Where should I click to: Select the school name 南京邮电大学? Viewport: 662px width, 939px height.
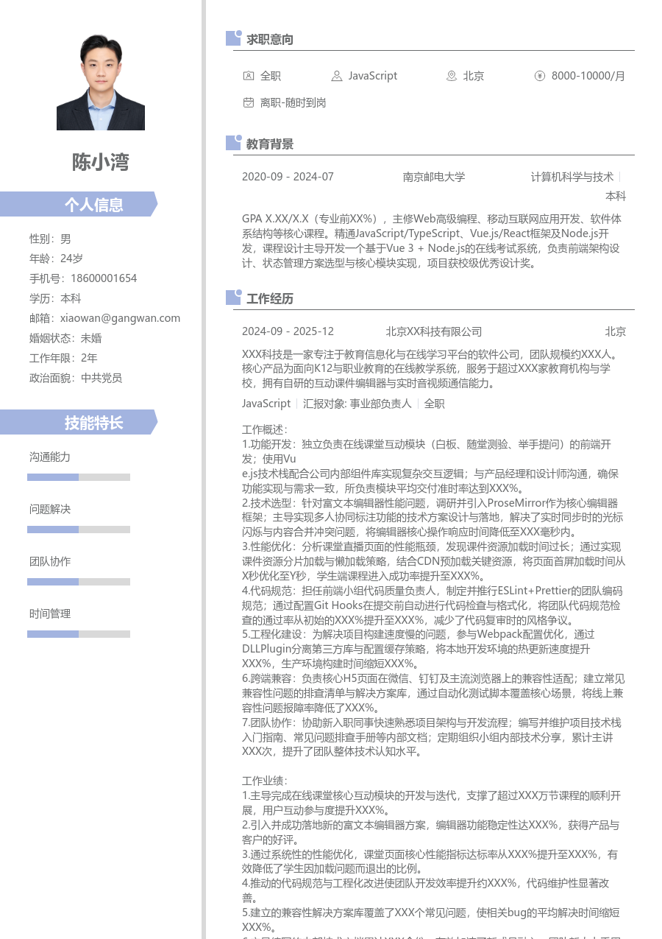(434, 177)
